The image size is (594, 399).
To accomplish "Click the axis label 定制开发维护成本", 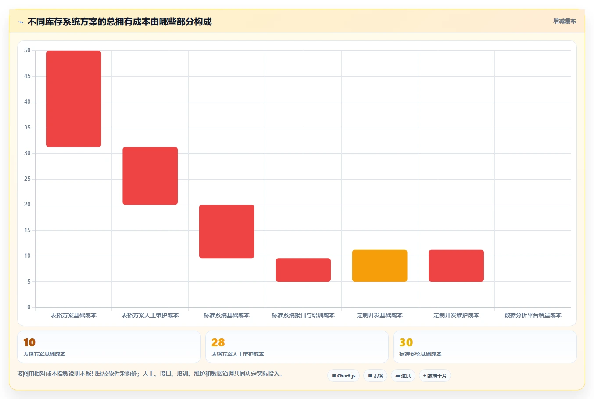I will pos(456,315).
